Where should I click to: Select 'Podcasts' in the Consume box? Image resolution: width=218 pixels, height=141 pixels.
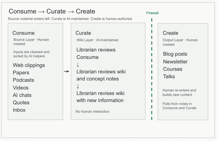pyautogui.click(x=24, y=80)
